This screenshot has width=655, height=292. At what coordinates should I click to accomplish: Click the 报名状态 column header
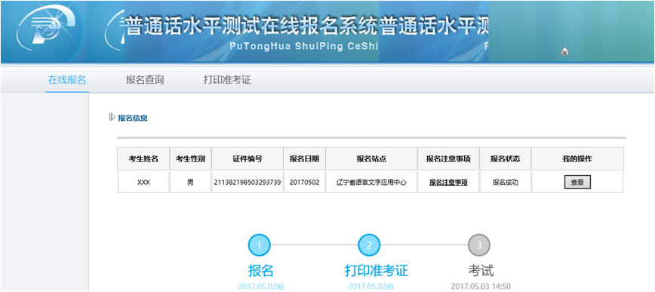click(506, 158)
